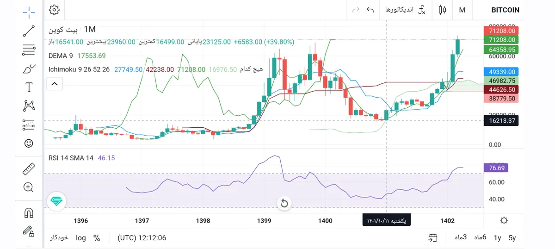Click year 1397 on time axis
The image size is (555, 249).
pos(142,221)
